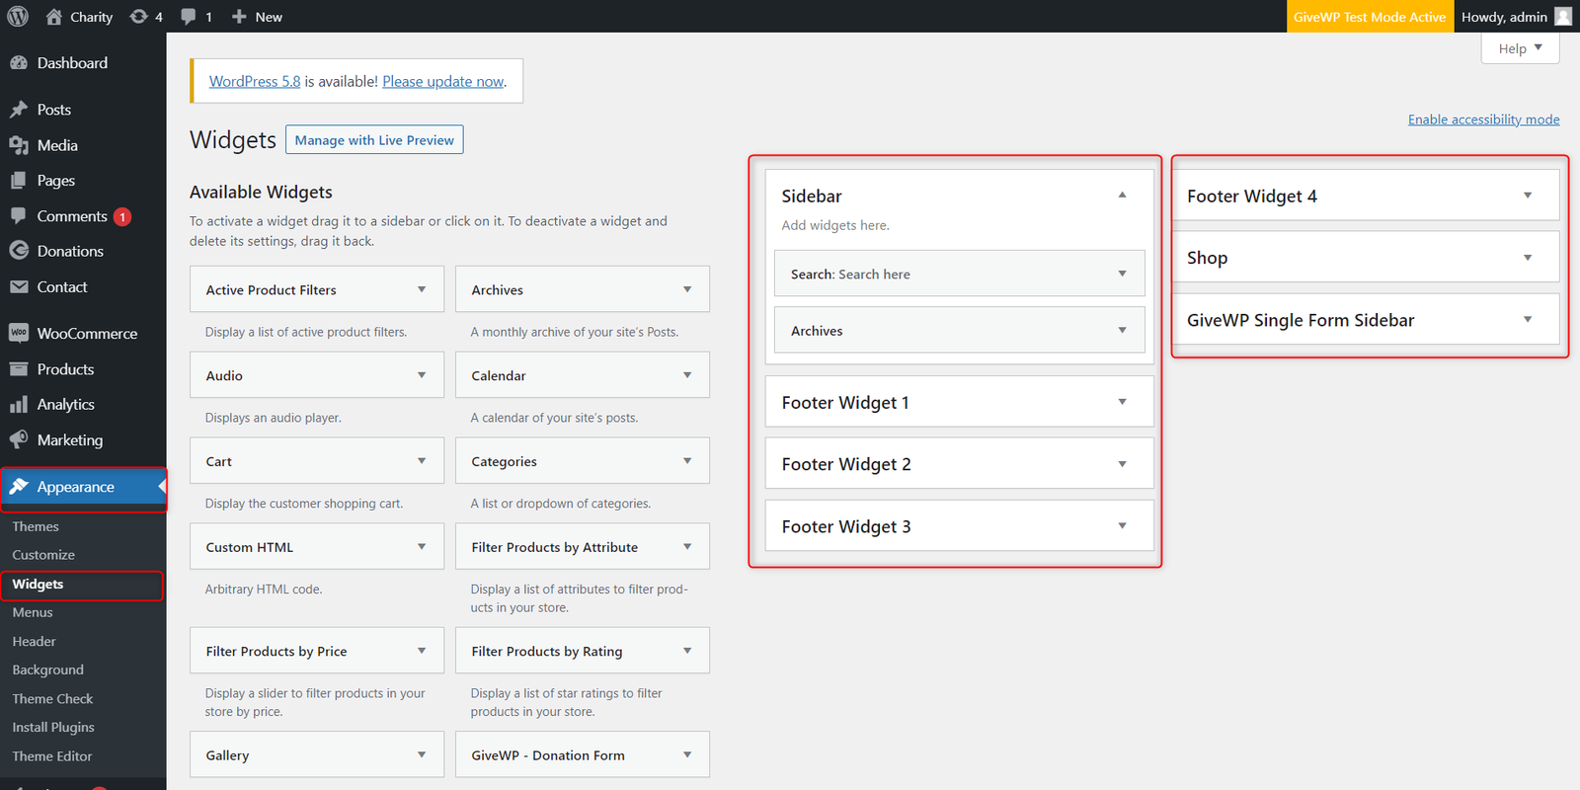The height and width of the screenshot is (790, 1580).
Task: Open the Header submenu item
Action: [34, 641]
